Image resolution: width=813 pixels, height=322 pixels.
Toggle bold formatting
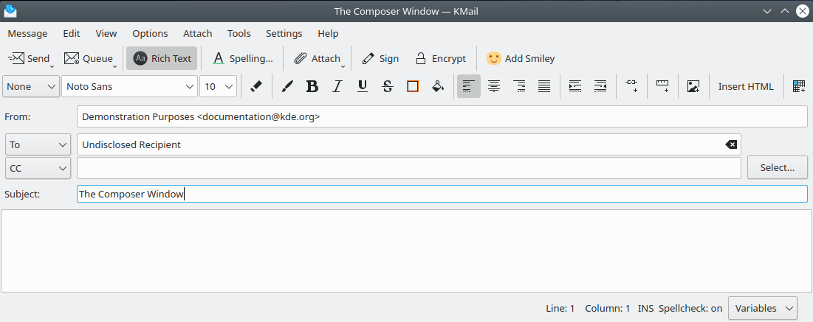click(312, 86)
